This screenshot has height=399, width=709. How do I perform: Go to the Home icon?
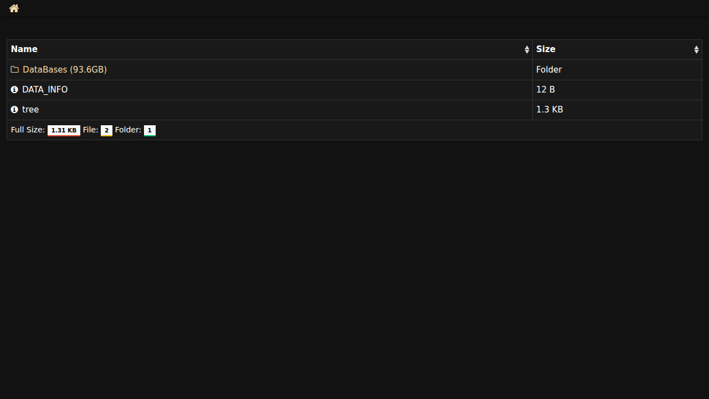click(x=14, y=8)
